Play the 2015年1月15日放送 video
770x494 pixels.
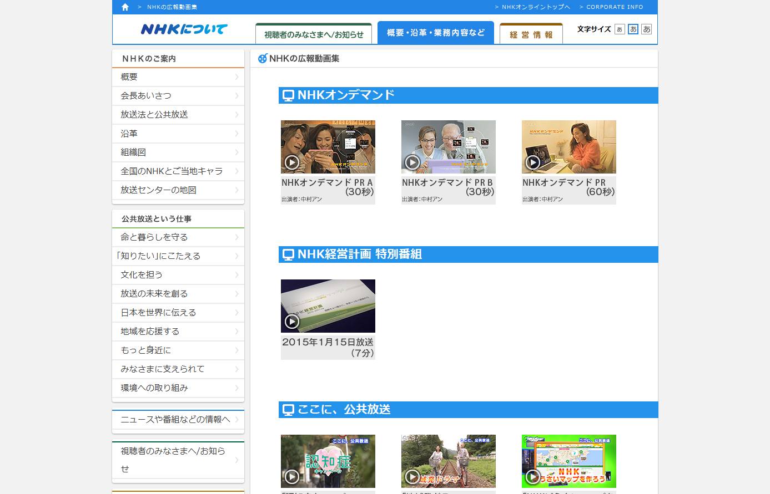point(328,306)
